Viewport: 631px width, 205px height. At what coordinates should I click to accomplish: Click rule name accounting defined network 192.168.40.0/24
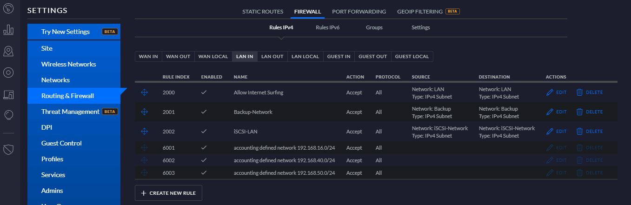[284, 160]
